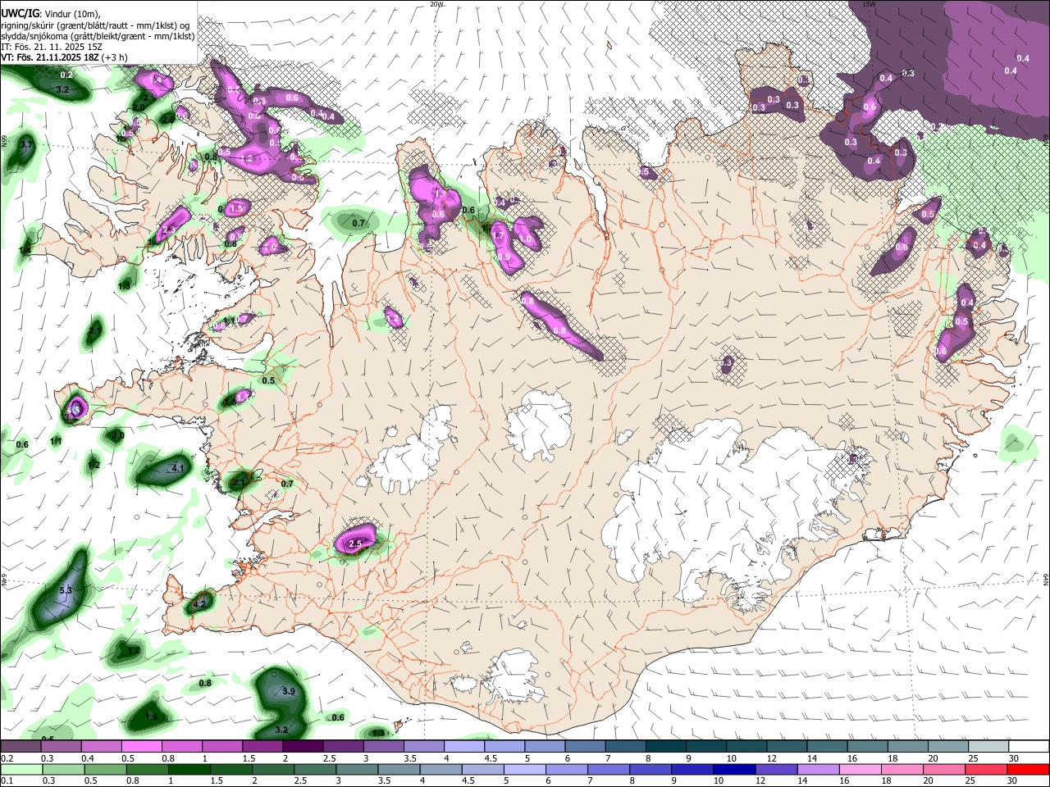This screenshot has height=787, width=1050.
Task: Click the '3.9' rain value label
Action: coord(289,691)
